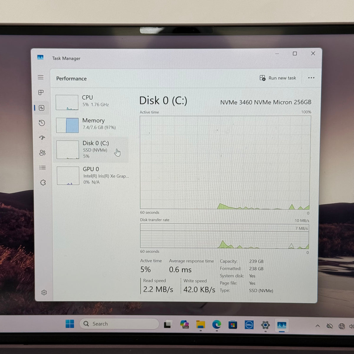Viewport: 354px width, 354px height.
Task: Expand the system tray hidden icons chevron
Action: click(x=317, y=326)
